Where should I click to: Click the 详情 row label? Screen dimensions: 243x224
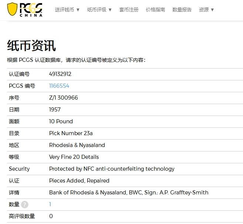tap(14, 193)
